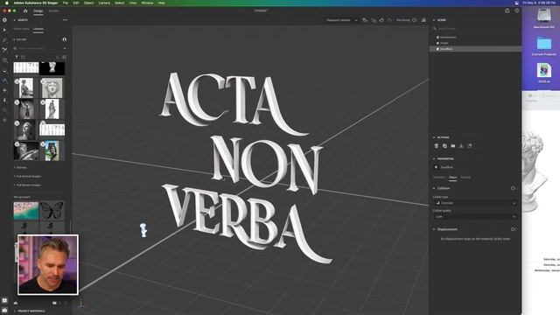Click the small bust model in viewport
Screen dimensions: 560x315
pyautogui.click(x=143, y=230)
